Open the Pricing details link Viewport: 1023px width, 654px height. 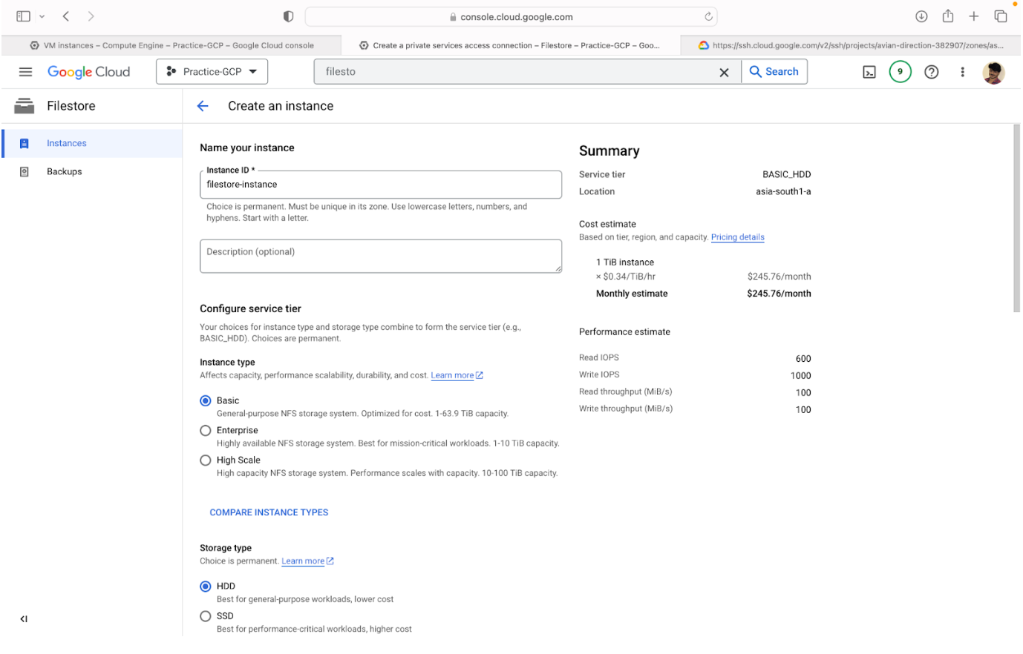pyautogui.click(x=737, y=237)
